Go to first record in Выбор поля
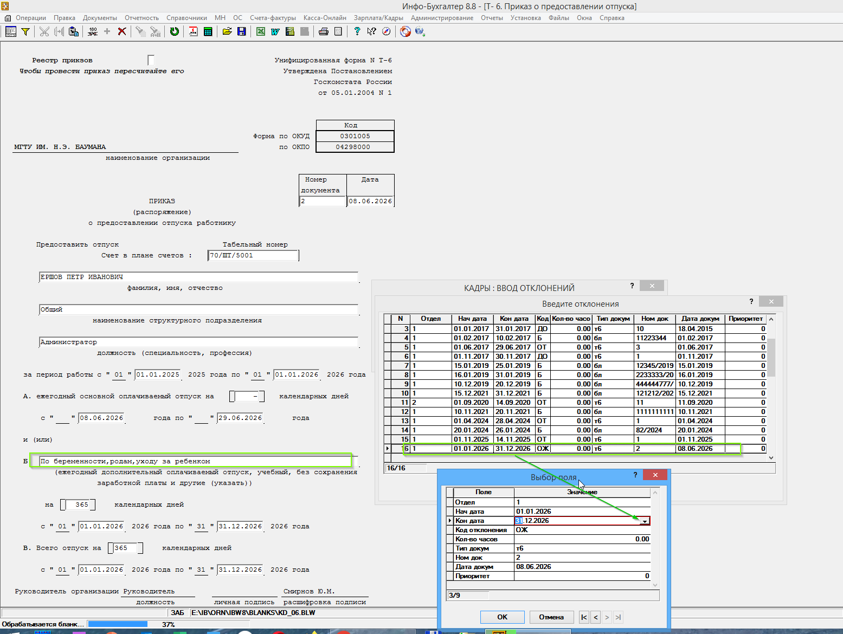The image size is (843, 634). click(584, 617)
